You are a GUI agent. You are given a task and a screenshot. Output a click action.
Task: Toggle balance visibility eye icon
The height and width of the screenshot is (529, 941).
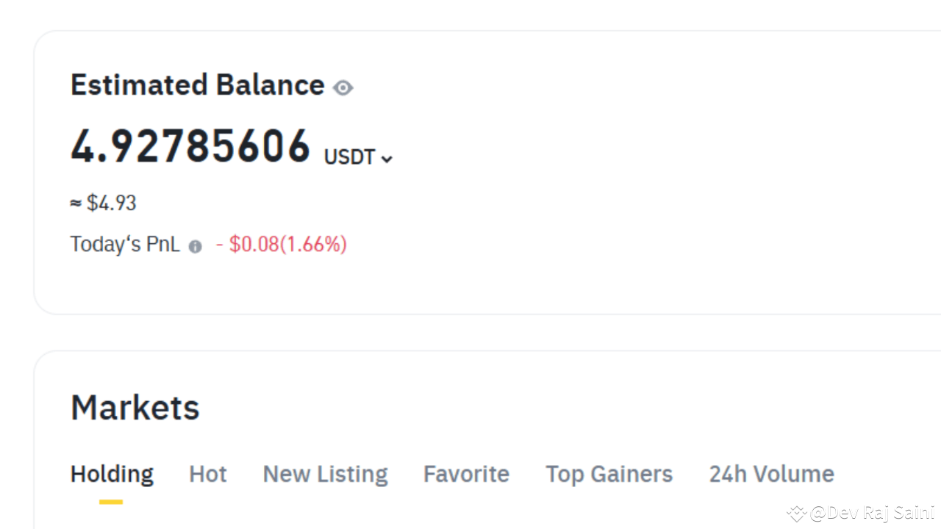(x=343, y=88)
